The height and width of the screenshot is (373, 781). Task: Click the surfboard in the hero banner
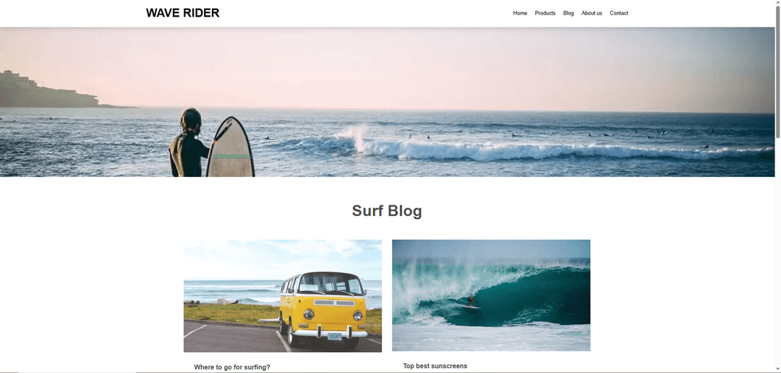point(230,147)
